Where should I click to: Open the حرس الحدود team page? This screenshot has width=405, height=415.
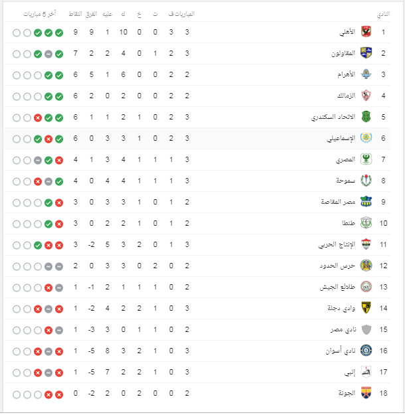[338, 266]
